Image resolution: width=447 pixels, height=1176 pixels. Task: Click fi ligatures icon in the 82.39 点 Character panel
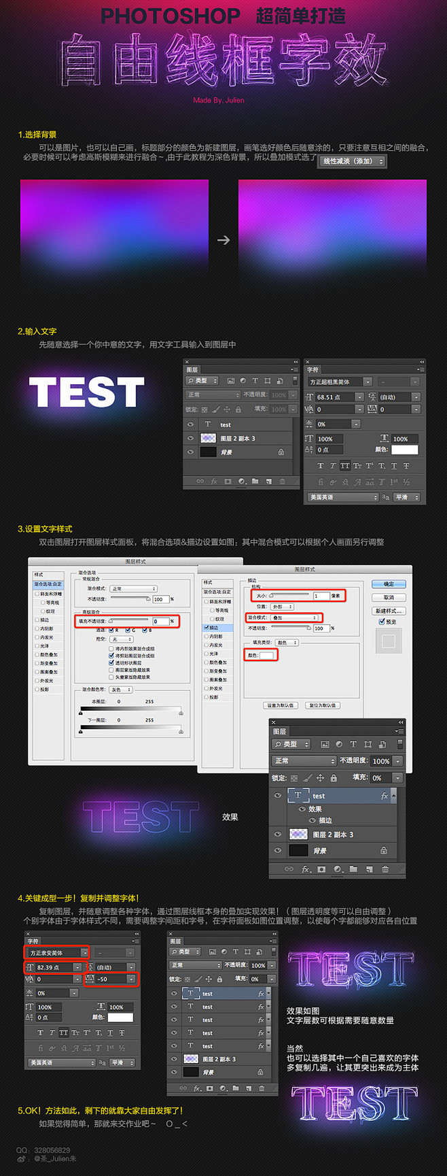pos(40,1048)
